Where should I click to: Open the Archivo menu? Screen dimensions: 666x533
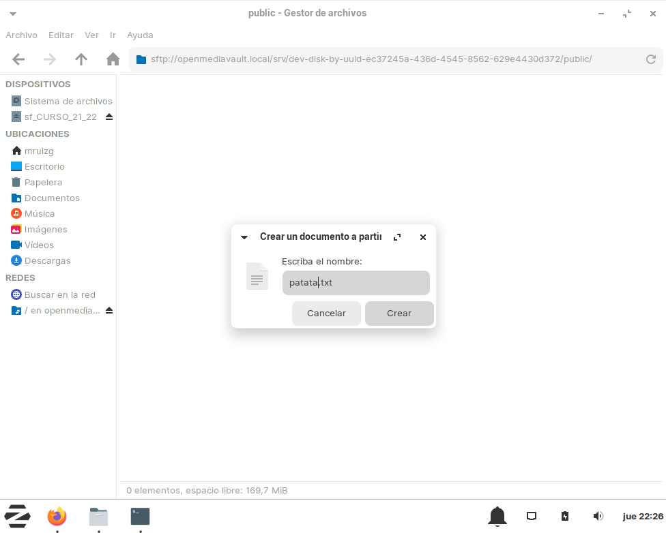pyautogui.click(x=21, y=35)
